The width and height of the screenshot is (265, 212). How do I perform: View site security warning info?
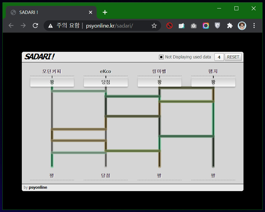tap(51, 26)
